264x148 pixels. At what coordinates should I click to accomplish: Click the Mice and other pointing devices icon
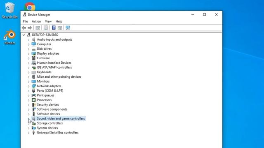coord(33,77)
